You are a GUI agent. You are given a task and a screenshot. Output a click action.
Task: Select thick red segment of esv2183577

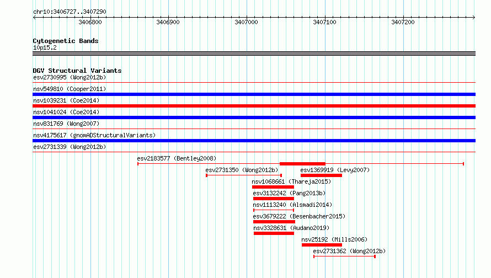point(302,164)
